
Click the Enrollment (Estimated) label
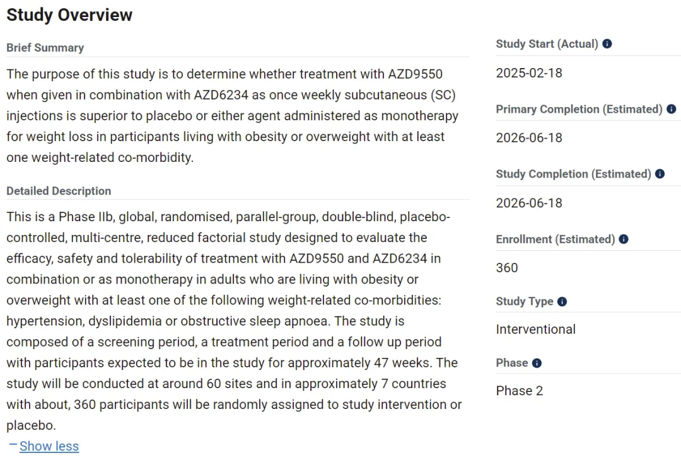click(555, 239)
